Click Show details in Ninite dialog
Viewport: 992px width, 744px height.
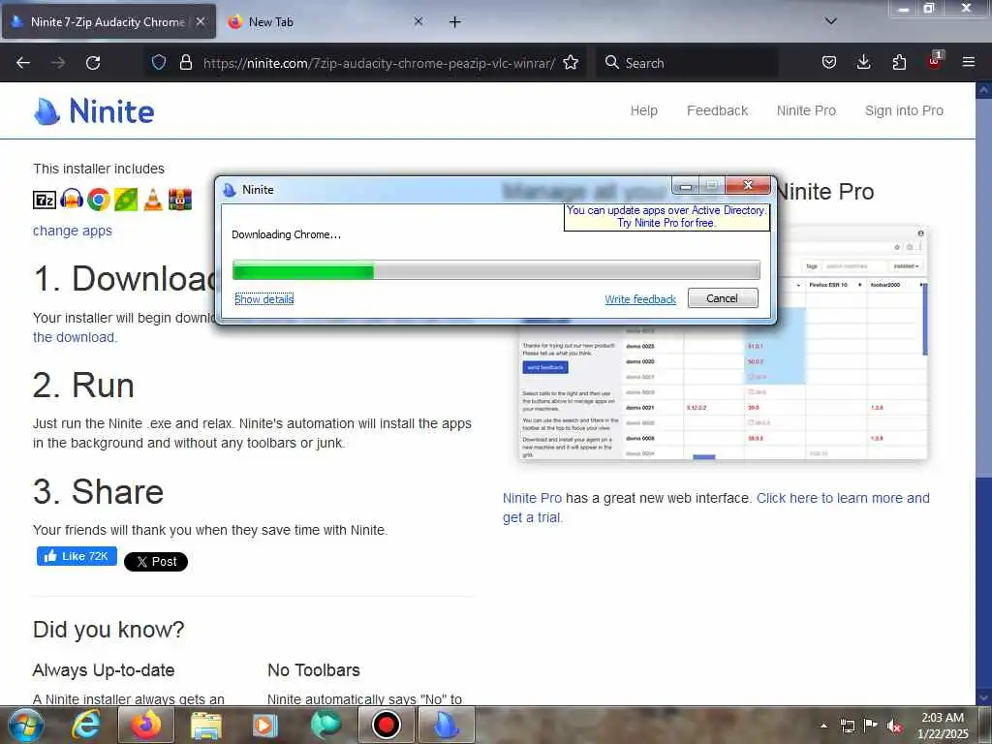click(x=263, y=299)
